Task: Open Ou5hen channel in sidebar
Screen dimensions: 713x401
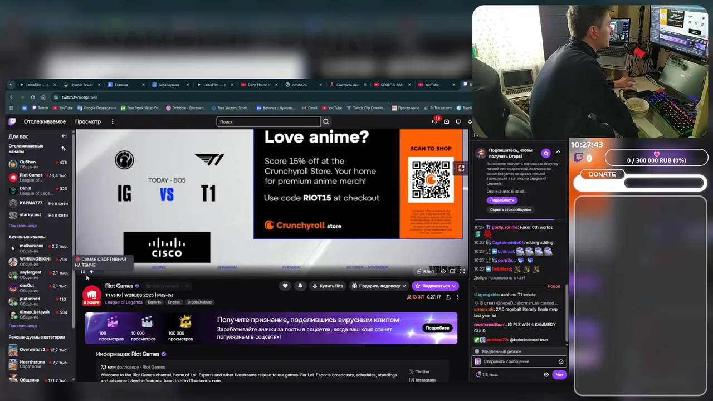Action: click(x=37, y=165)
